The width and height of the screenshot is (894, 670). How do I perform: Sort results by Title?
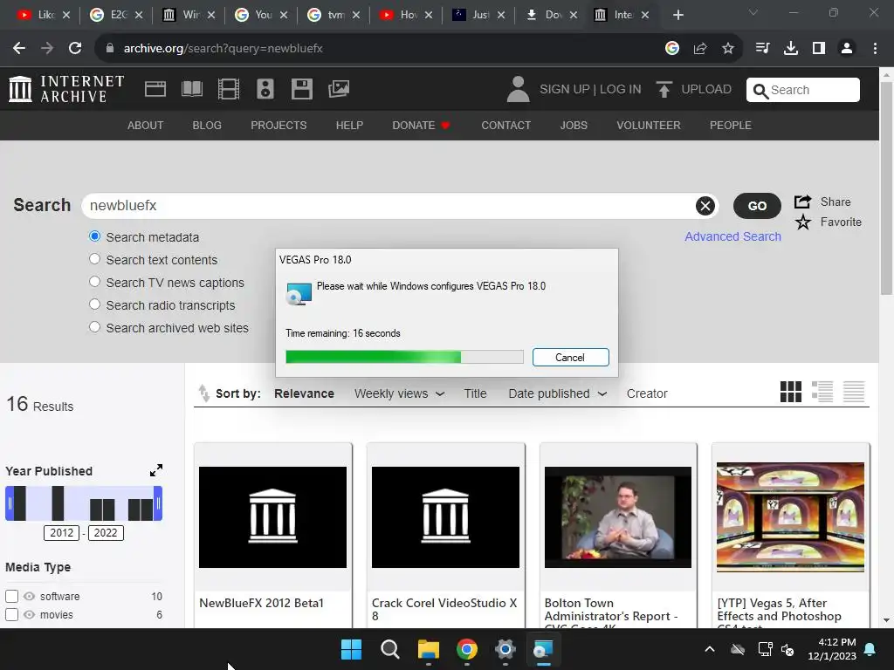click(475, 393)
